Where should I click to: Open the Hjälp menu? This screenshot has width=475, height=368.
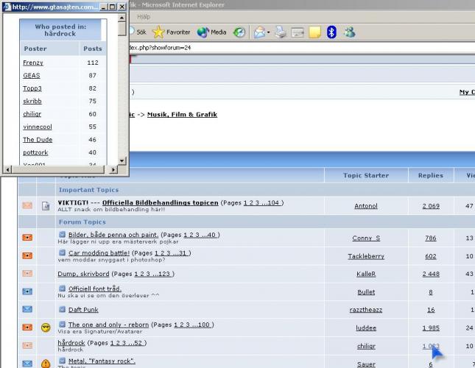coord(144,16)
